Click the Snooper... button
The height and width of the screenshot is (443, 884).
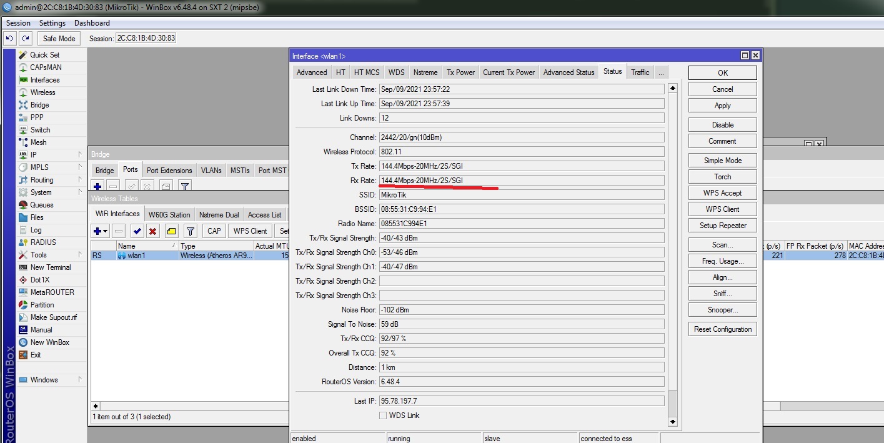pyautogui.click(x=723, y=310)
